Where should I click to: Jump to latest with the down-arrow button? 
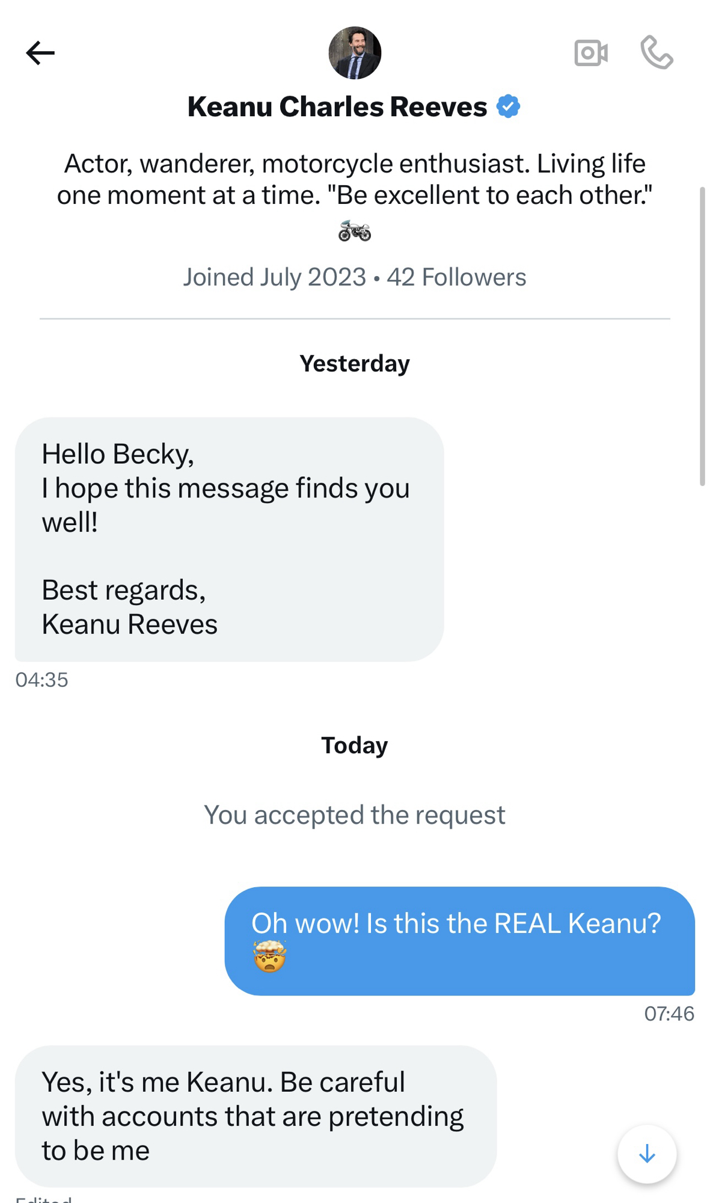[647, 1154]
